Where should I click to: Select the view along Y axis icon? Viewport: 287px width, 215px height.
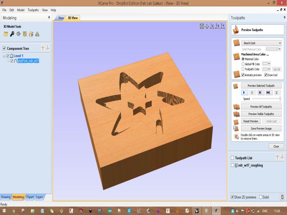point(222,26)
